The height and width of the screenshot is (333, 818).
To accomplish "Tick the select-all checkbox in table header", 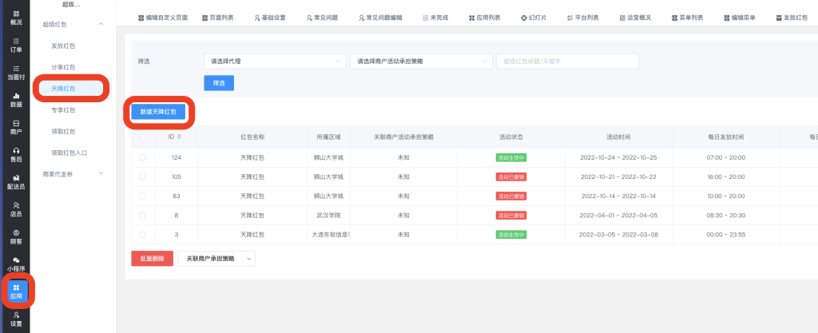I will coord(143,137).
